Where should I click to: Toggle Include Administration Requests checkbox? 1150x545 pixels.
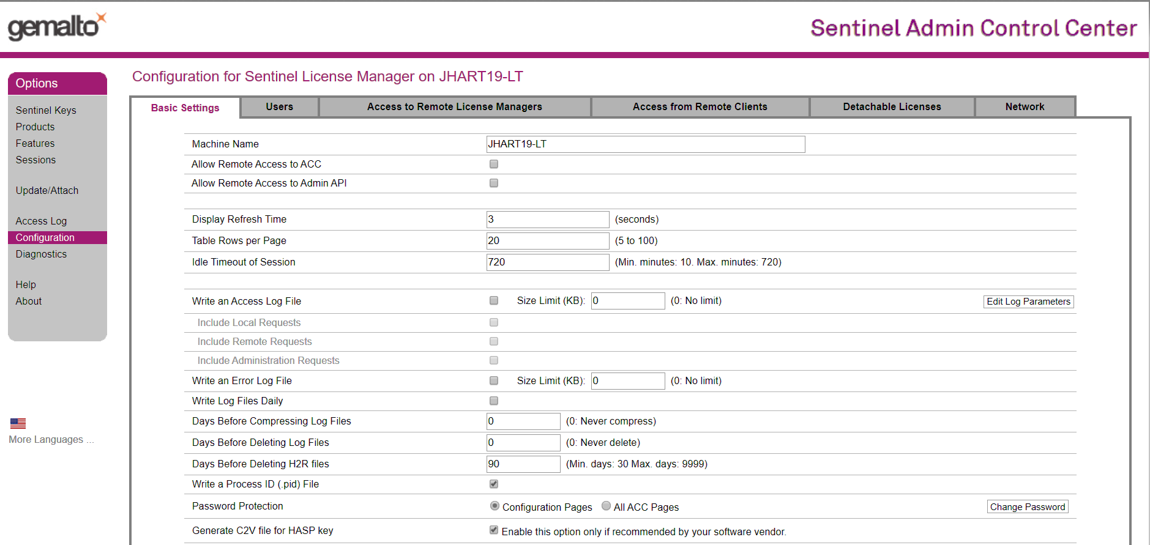494,360
